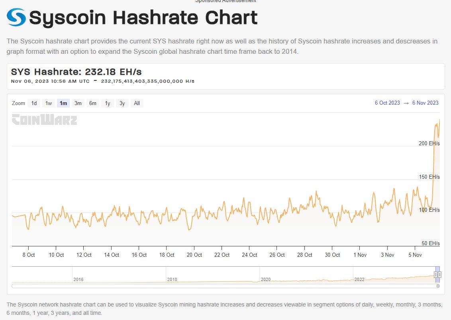The height and width of the screenshot is (320, 451).
Task: Choose the 3y zoom range
Action: (122, 103)
